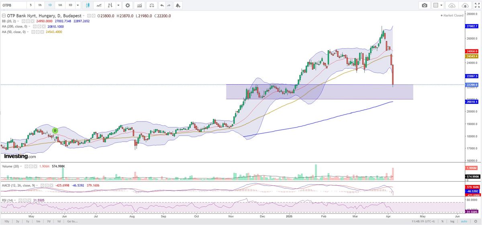Open the indicators list icon
This screenshot has width=482, height=225.
click(139, 5)
